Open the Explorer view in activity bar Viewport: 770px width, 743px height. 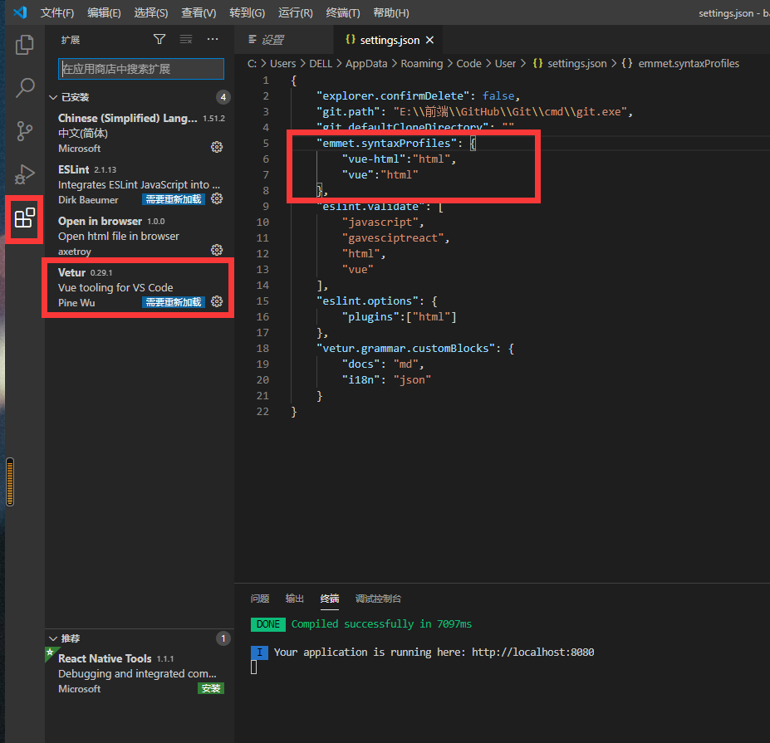tap(24, 45)
